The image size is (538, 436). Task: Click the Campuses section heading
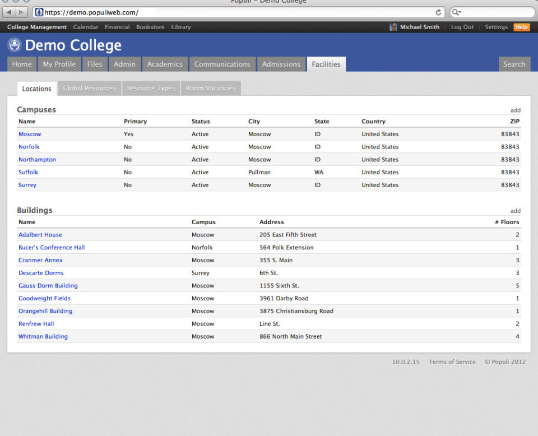point(36,110)
